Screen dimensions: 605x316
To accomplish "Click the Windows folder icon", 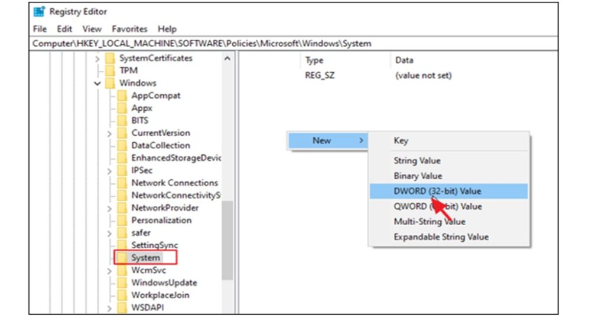I will click(x=110, y=83).
